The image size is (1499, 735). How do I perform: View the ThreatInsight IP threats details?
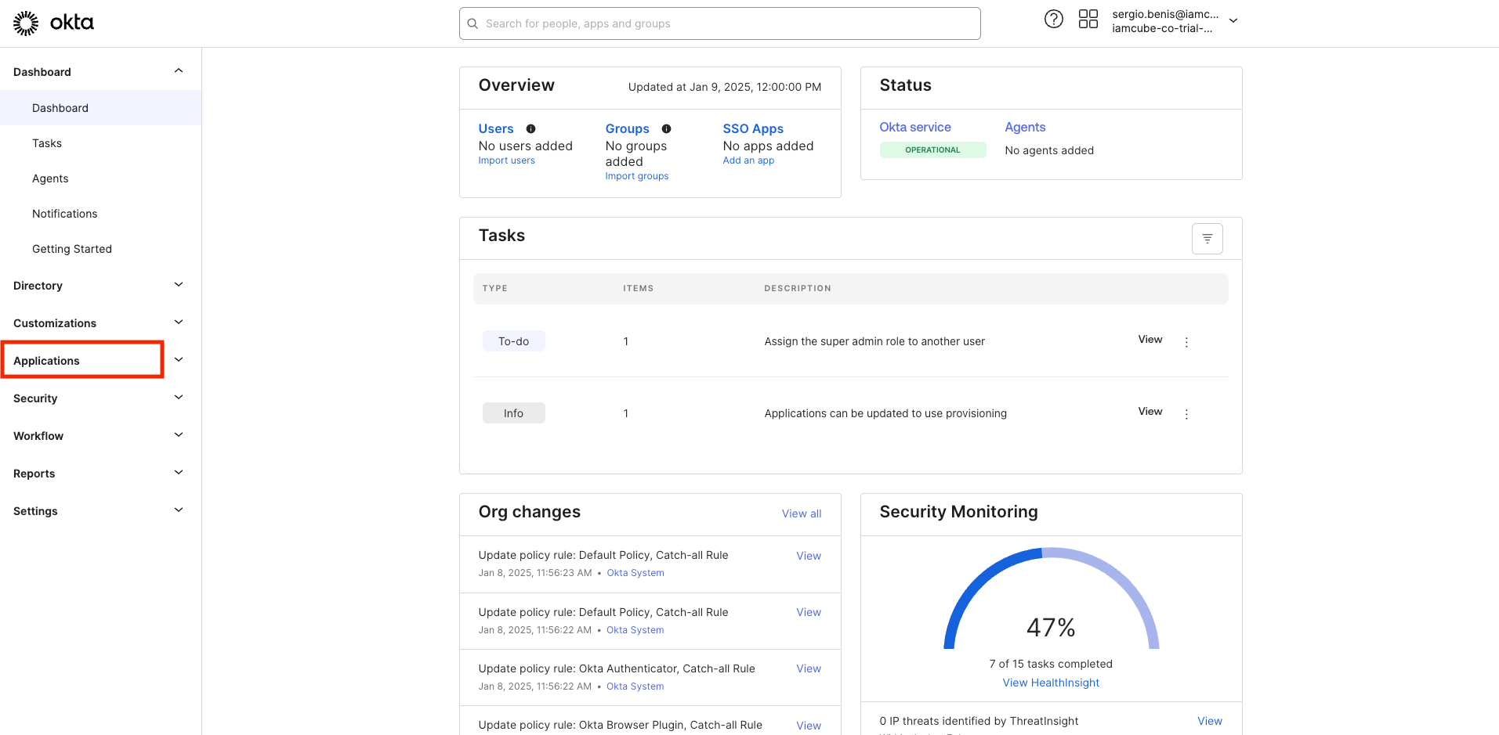(1209, 721)
